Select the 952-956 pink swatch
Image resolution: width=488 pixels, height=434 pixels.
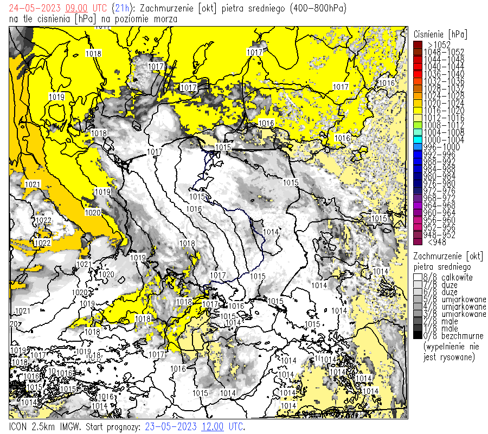[x=418, y=228]
